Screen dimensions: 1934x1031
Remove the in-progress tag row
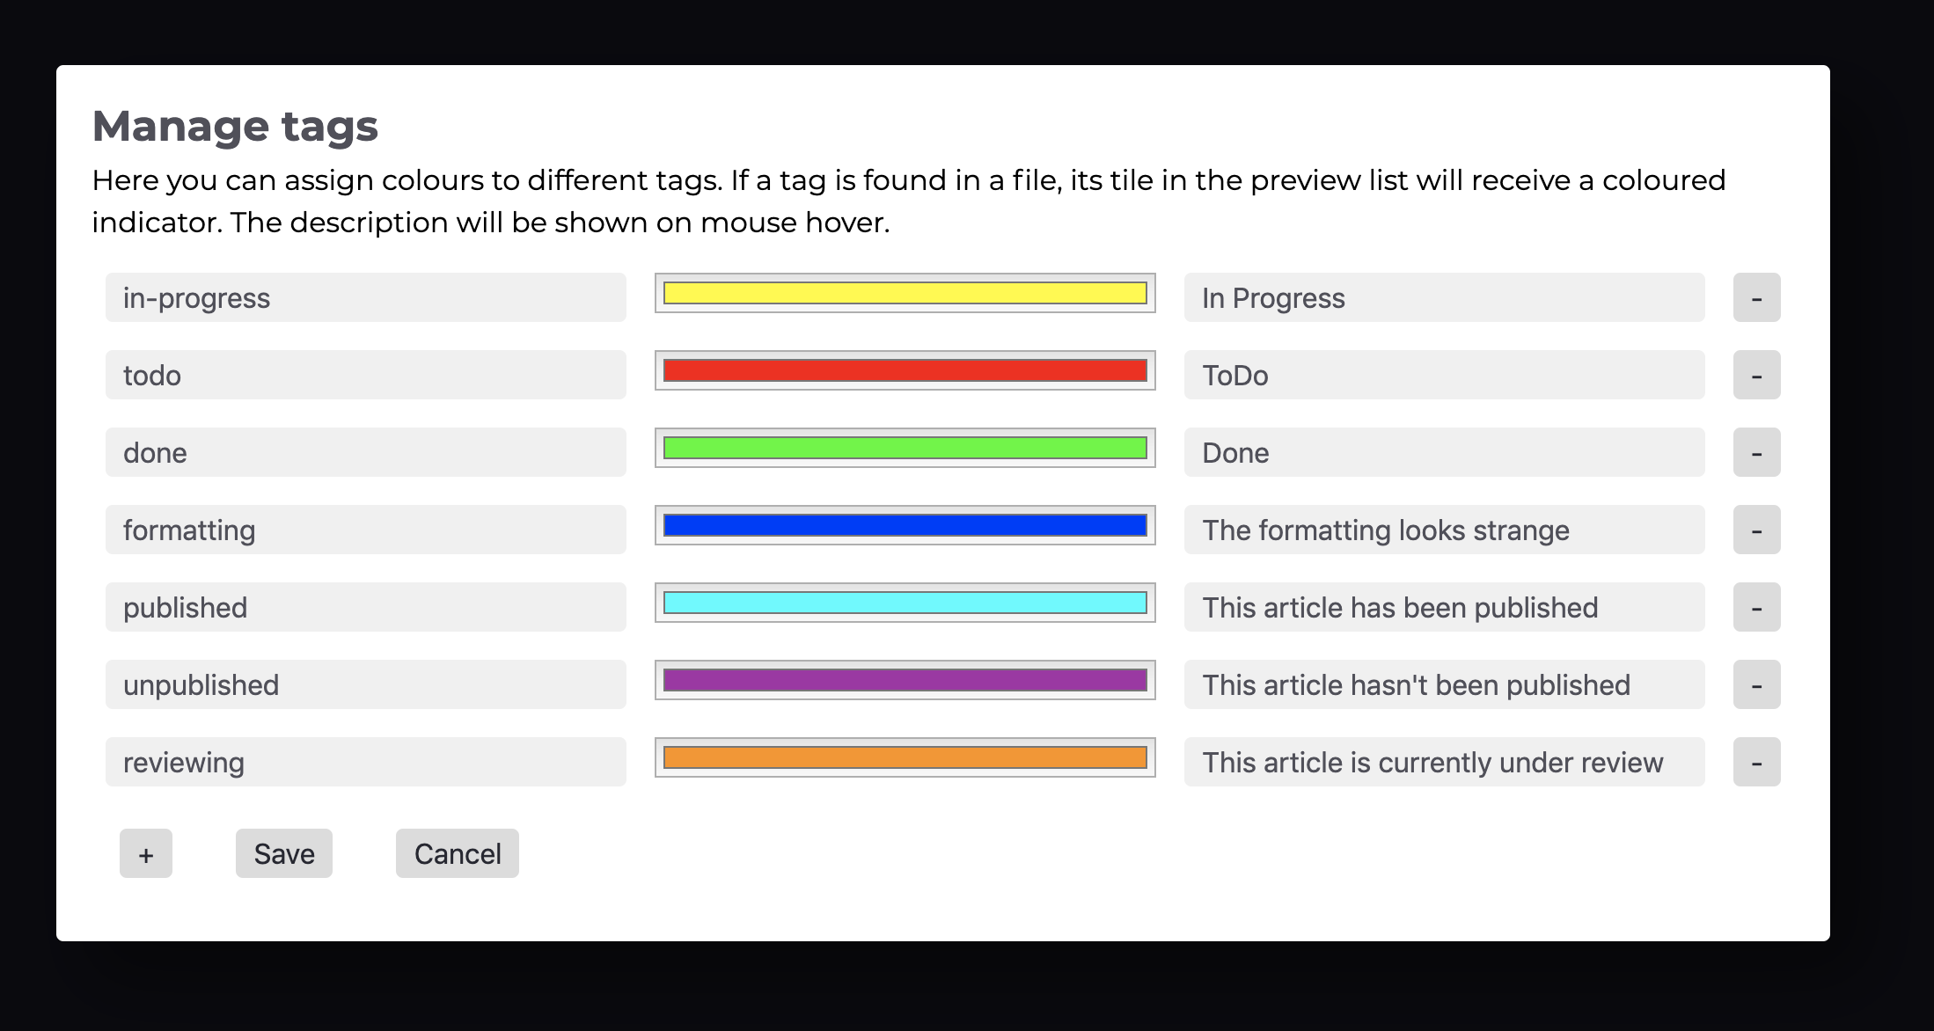1755,296
